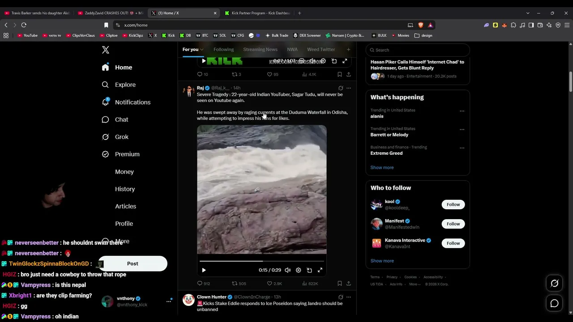The height and width of the screenshot is (322, 573).
Task: Like Raj's post with 2.9K likes
Action: (274, 284)
